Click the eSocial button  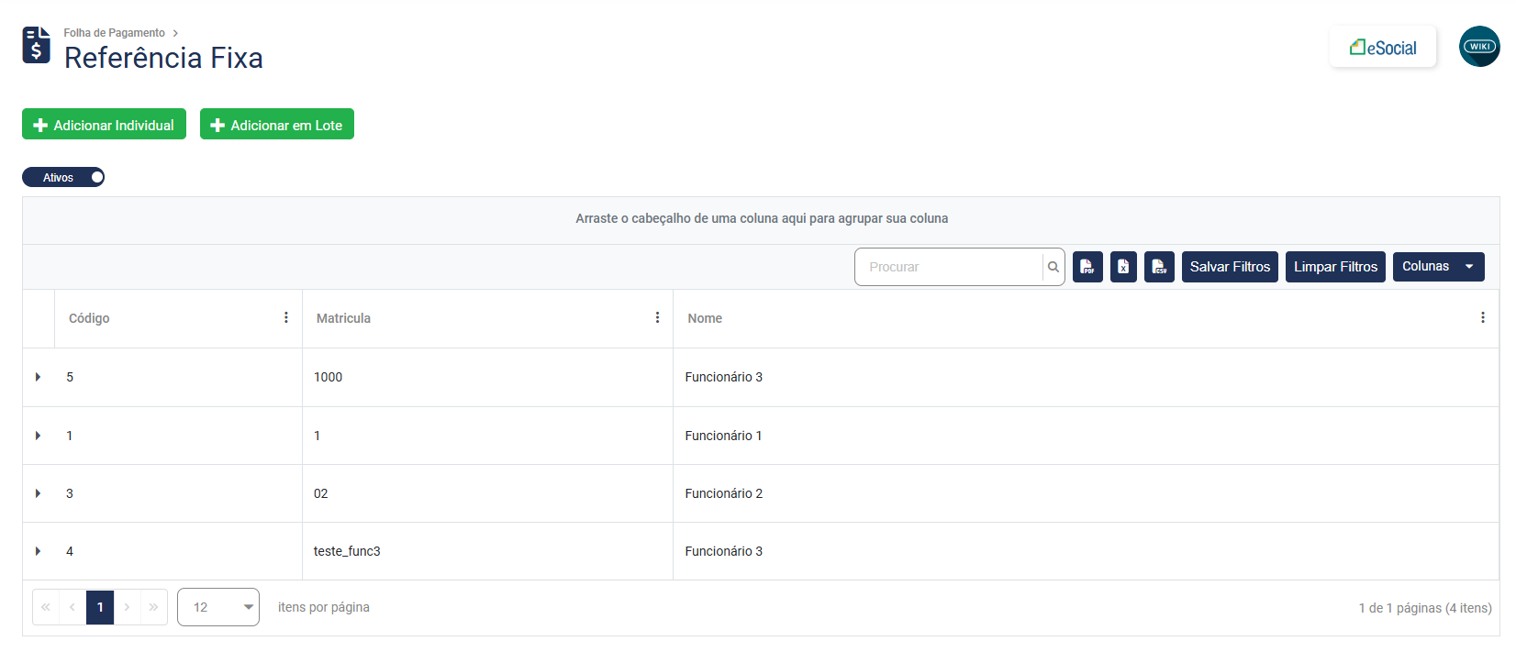point(1382,48)
